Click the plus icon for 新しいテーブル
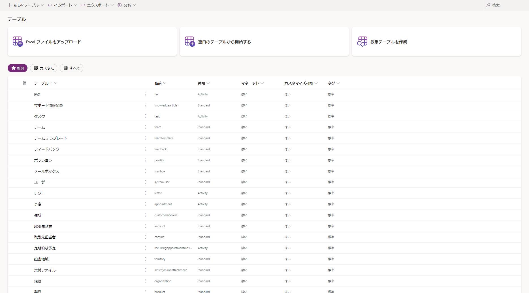 click(10, 5)
